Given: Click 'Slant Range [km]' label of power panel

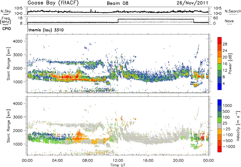Looking at the screenshot, I should click(8, 64).
